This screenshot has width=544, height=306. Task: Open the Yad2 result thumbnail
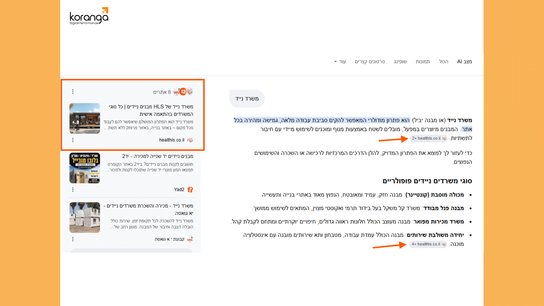pos(85,168)
